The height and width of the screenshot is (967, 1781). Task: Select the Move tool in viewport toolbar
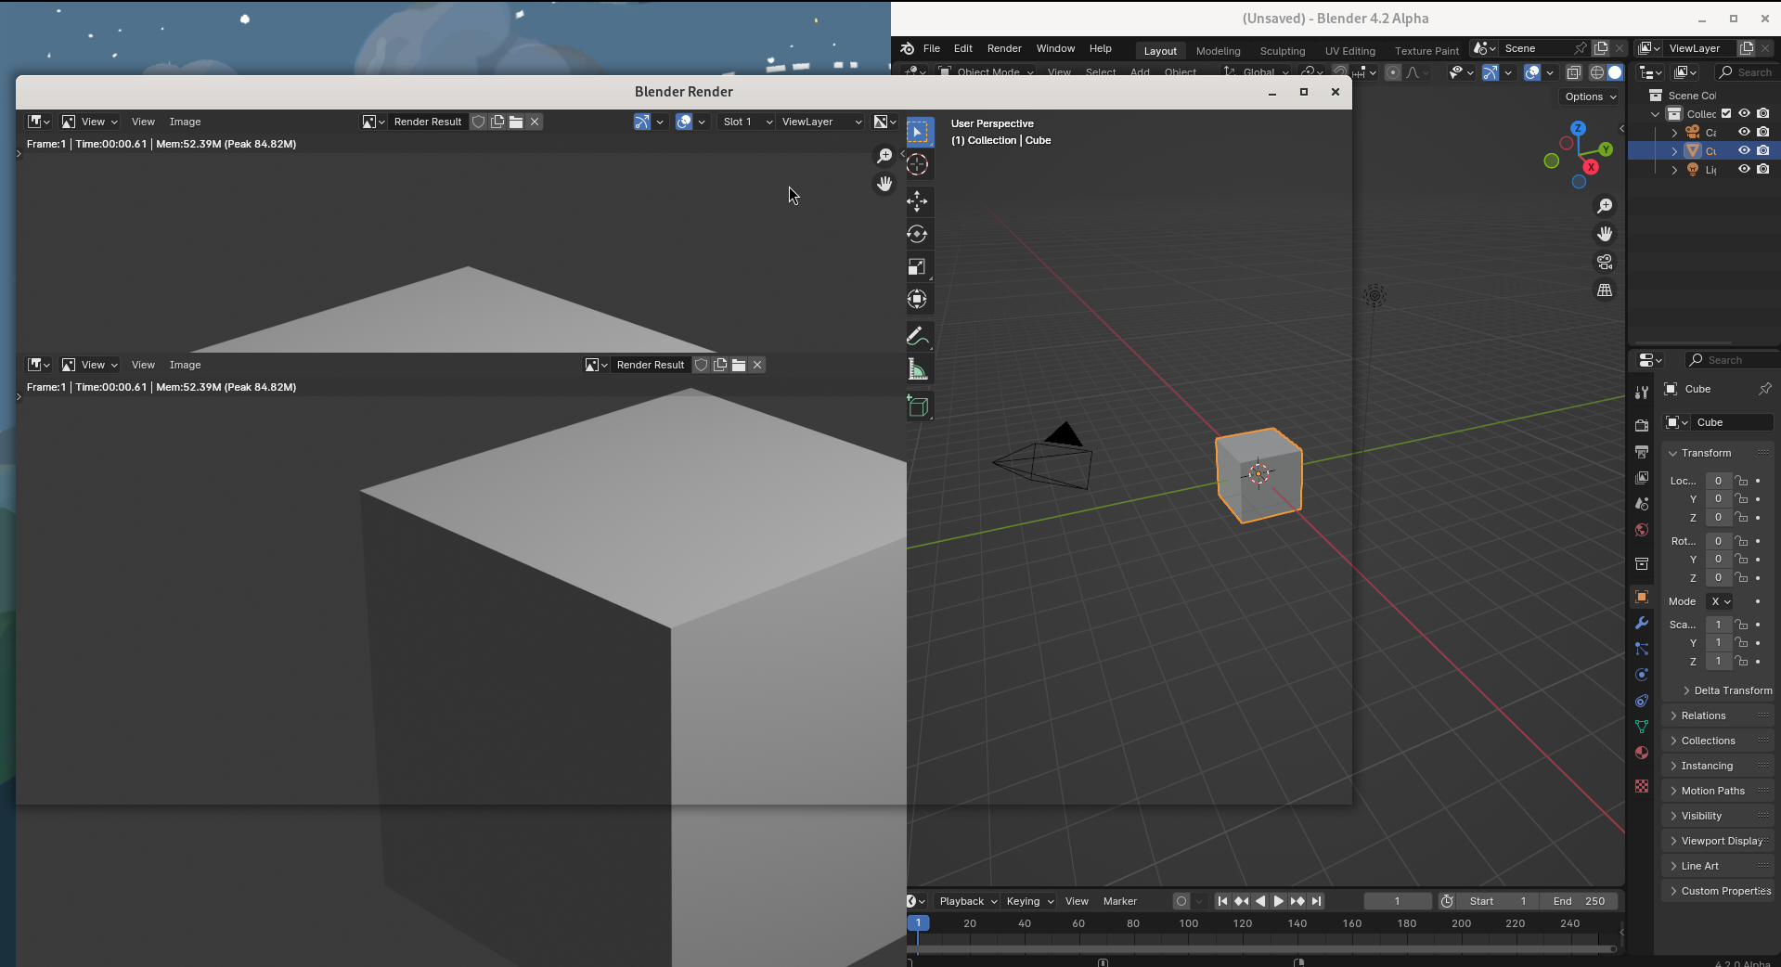(917, 201)
